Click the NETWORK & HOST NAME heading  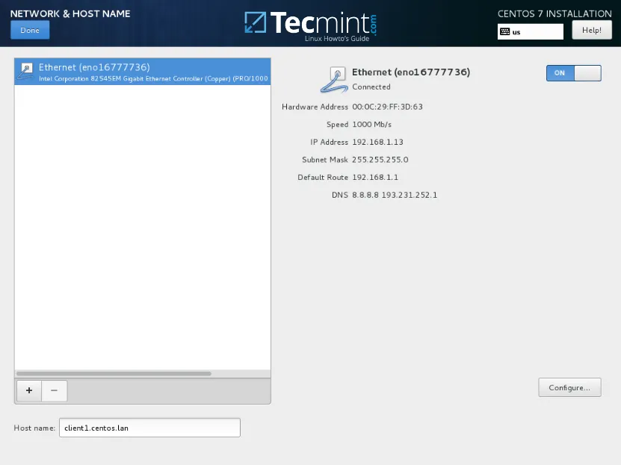click(69, 13)
